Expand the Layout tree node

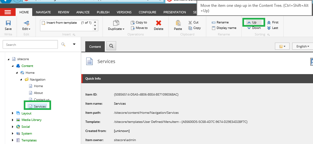tap(13, 113)
